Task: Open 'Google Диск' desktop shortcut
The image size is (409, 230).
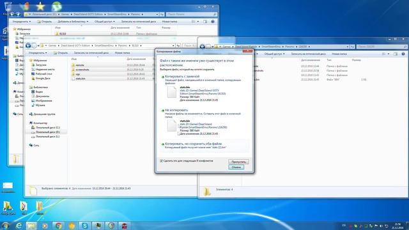Action: click(x=8, y=208)
